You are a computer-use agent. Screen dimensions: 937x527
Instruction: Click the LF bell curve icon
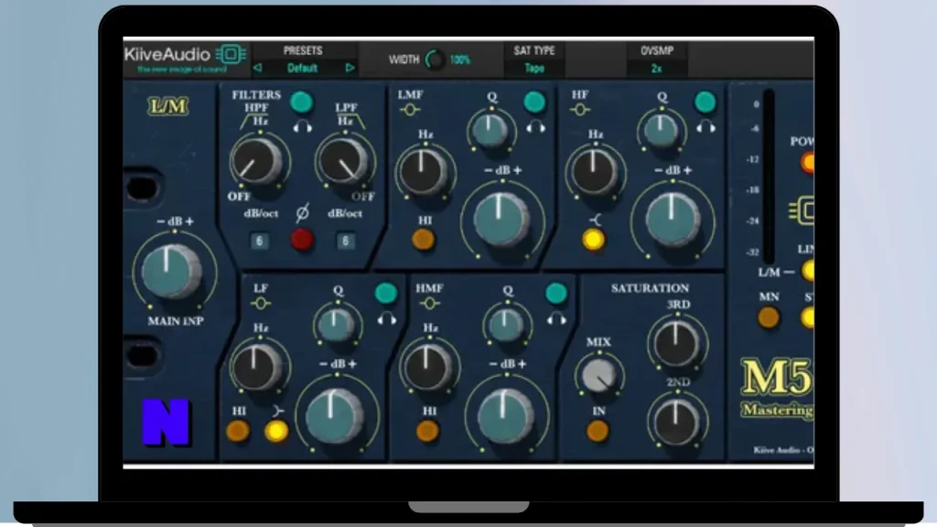click(x=260, y=304)
